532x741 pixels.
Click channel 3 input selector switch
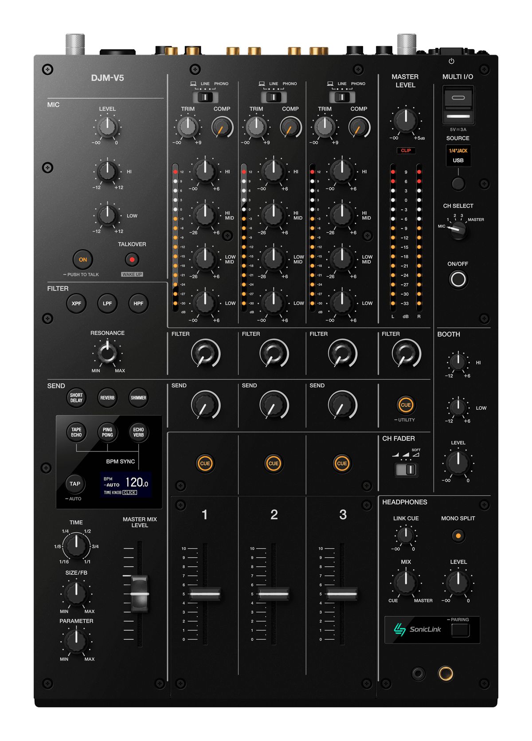(x=342, y=97)
